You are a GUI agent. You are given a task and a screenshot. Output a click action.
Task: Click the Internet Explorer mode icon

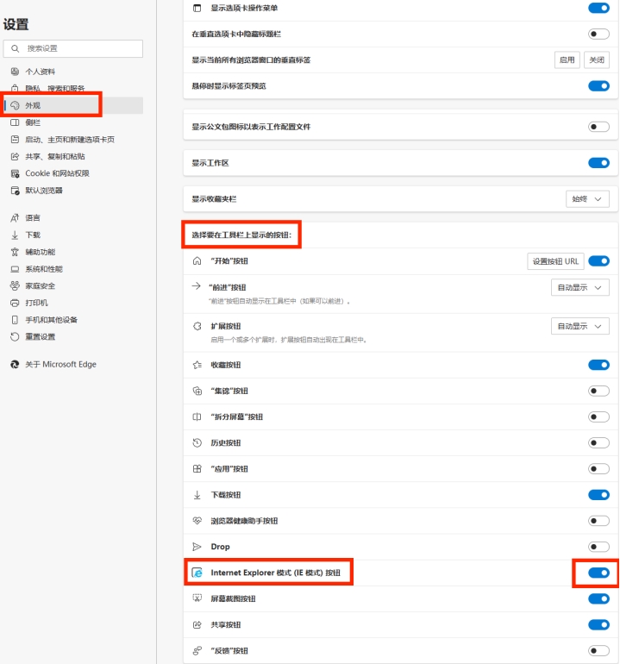point(197,573)
